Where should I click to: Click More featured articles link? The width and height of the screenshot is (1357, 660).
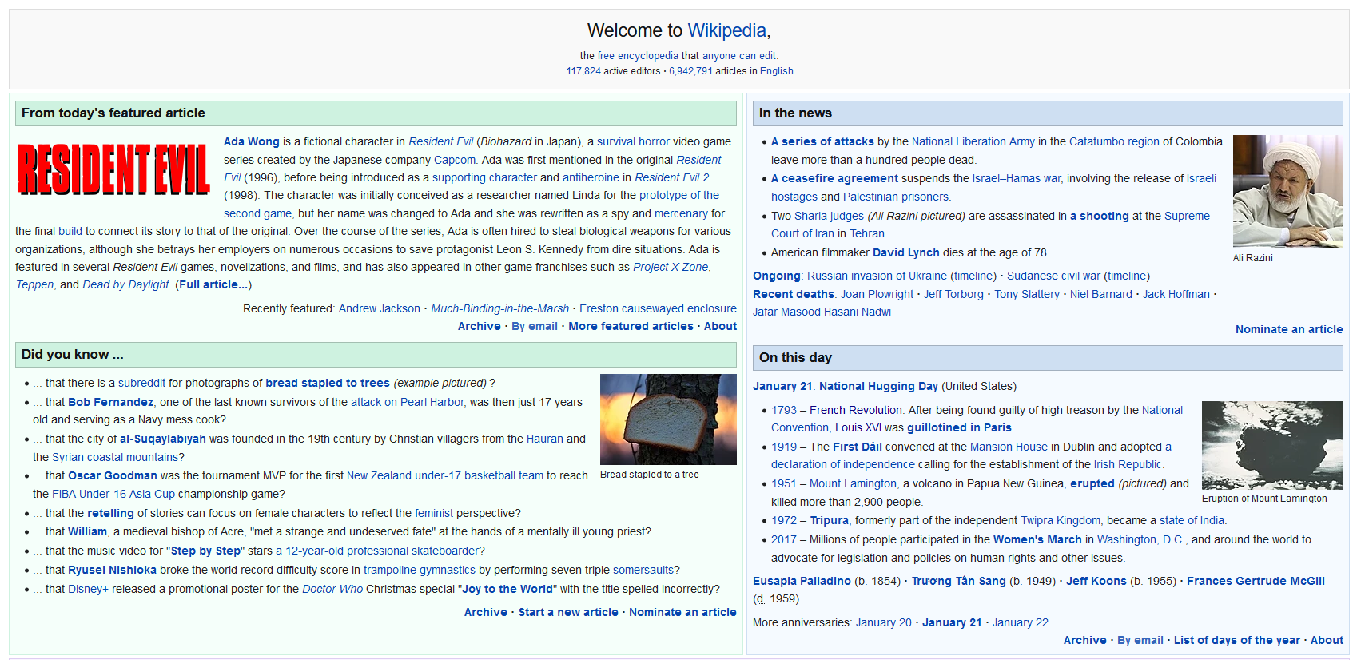pos(631,326)
